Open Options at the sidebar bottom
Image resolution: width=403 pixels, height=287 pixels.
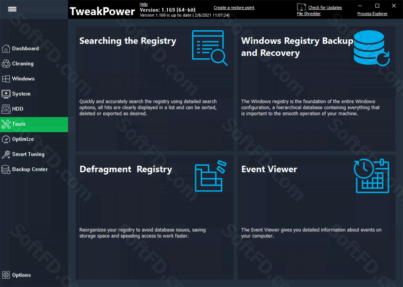point(21,275)
